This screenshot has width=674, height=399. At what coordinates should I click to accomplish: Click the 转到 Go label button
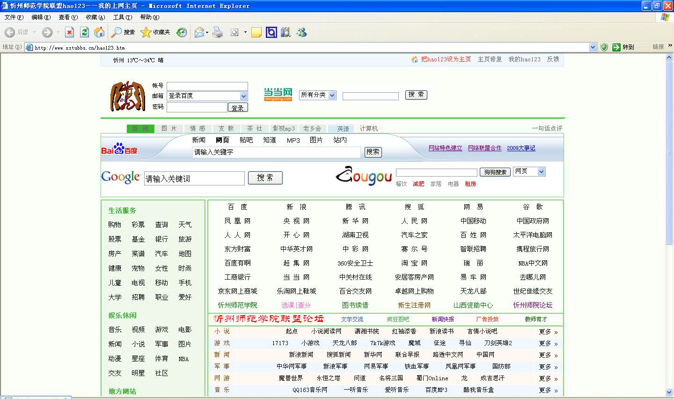(x=628, y=47)
